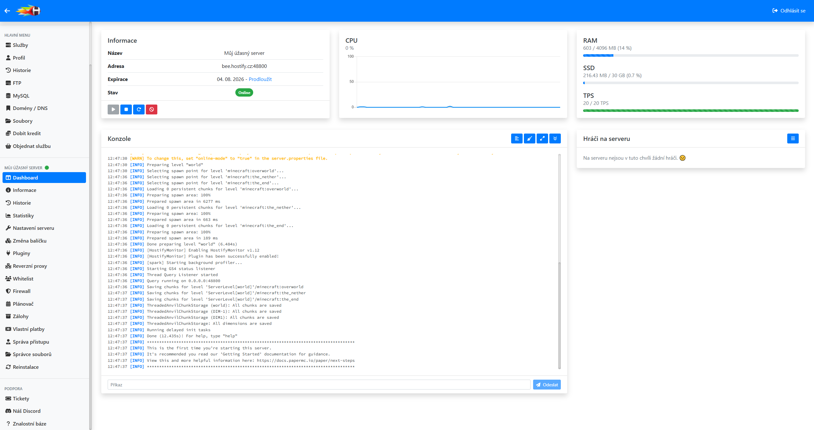Open Správa přístupu page
The width and height of the screenshot is (814, 430).
44,342
